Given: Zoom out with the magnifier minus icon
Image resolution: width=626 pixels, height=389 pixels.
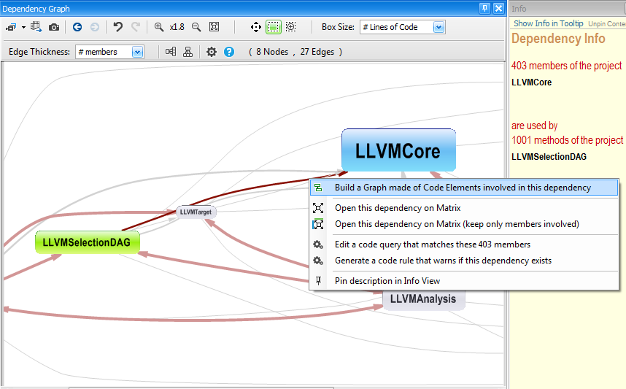Looking at the screenshot, I should (x=196, y=27).
